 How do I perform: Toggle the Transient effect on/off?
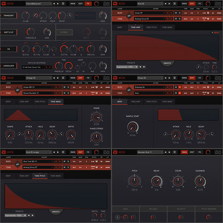8,15
